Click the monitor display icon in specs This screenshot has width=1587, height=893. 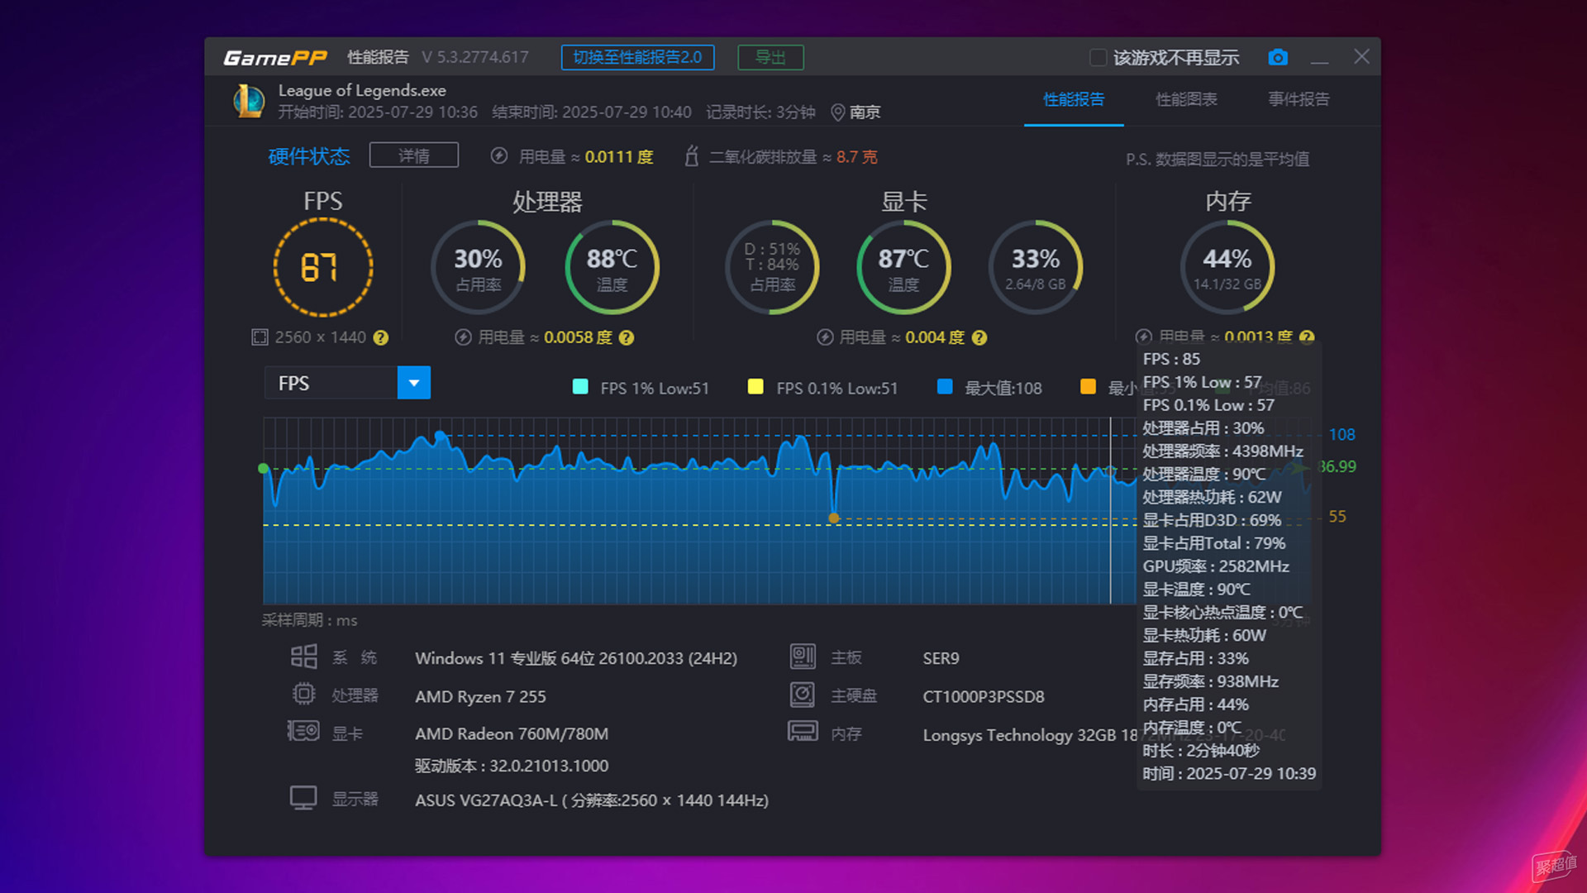tap(303, 798)
